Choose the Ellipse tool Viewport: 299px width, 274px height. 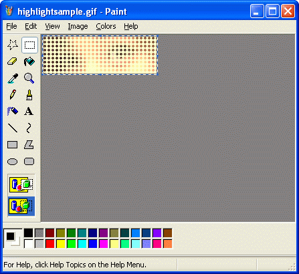13,161
